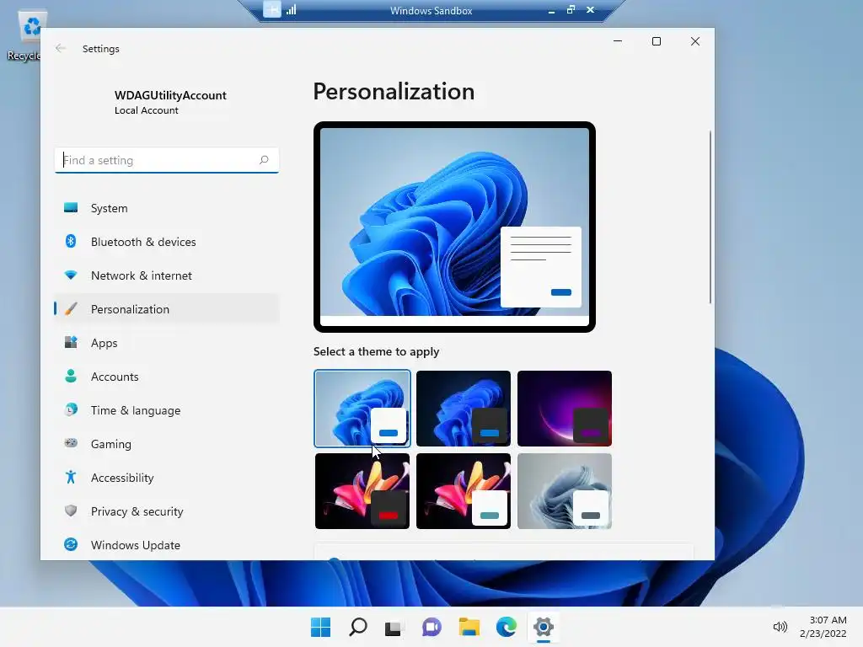This screenshot has width=863, height=647.
Task: Click the back arrow in Settings header
Action: click(x=61, y=48)
